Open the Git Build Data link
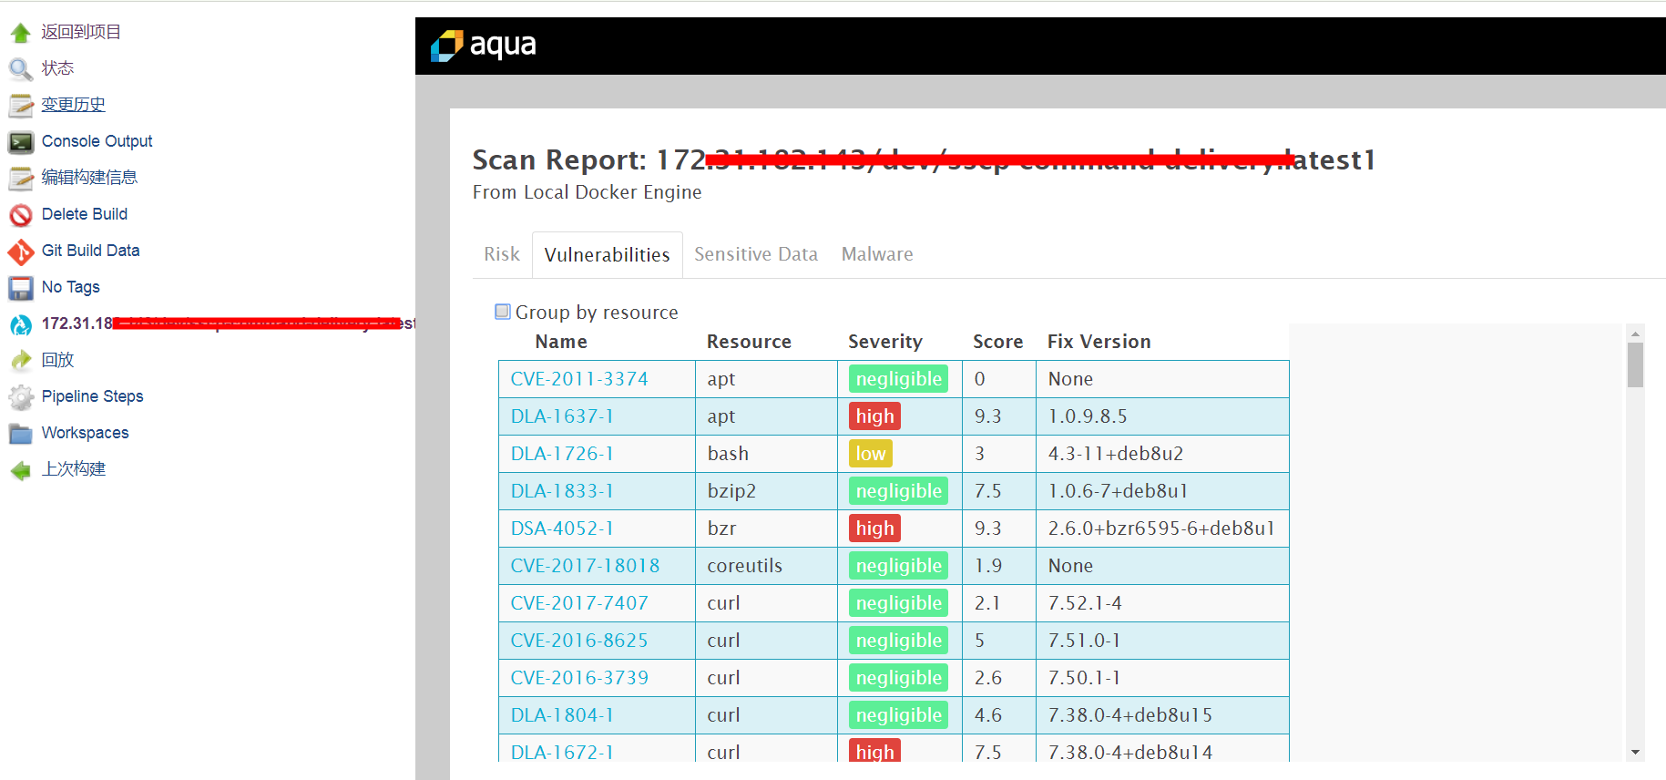1666x780 pixels. click(90, 251)
